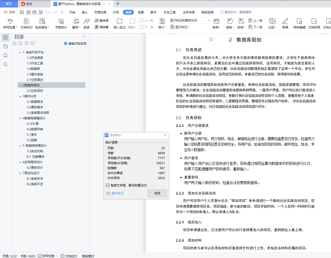This screenshot has width=331, height=258.
Task: Expand all outline levels plus-box icon
Action: 27,43
